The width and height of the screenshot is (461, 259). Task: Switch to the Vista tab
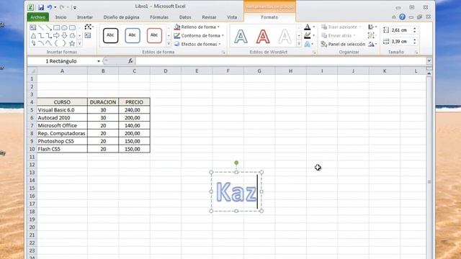[x=232, y=17]
